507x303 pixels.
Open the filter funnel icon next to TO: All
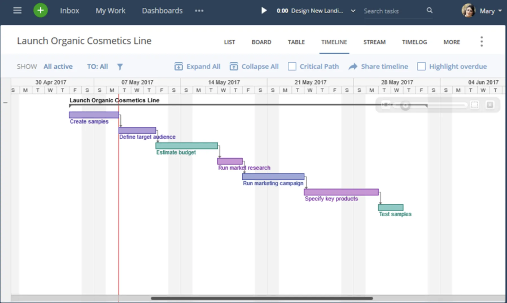(120, 67)
